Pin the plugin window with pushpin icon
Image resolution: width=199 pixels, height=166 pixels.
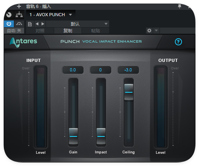coord(180,6)
